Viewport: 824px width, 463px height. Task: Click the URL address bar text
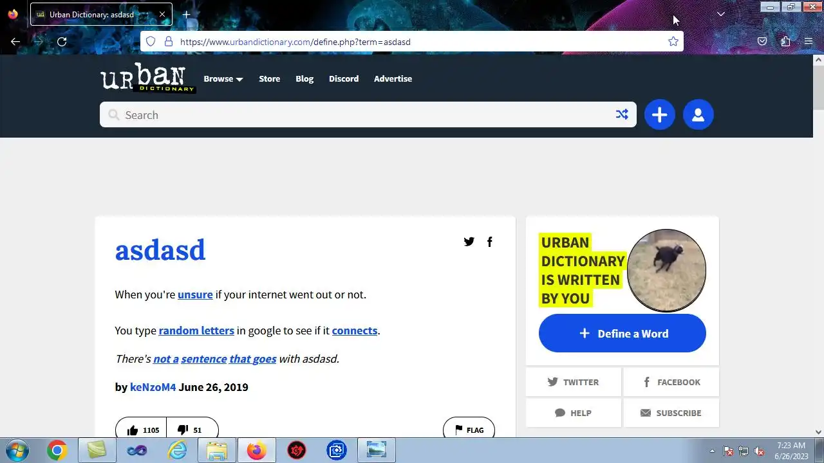(x=295, y=42)
